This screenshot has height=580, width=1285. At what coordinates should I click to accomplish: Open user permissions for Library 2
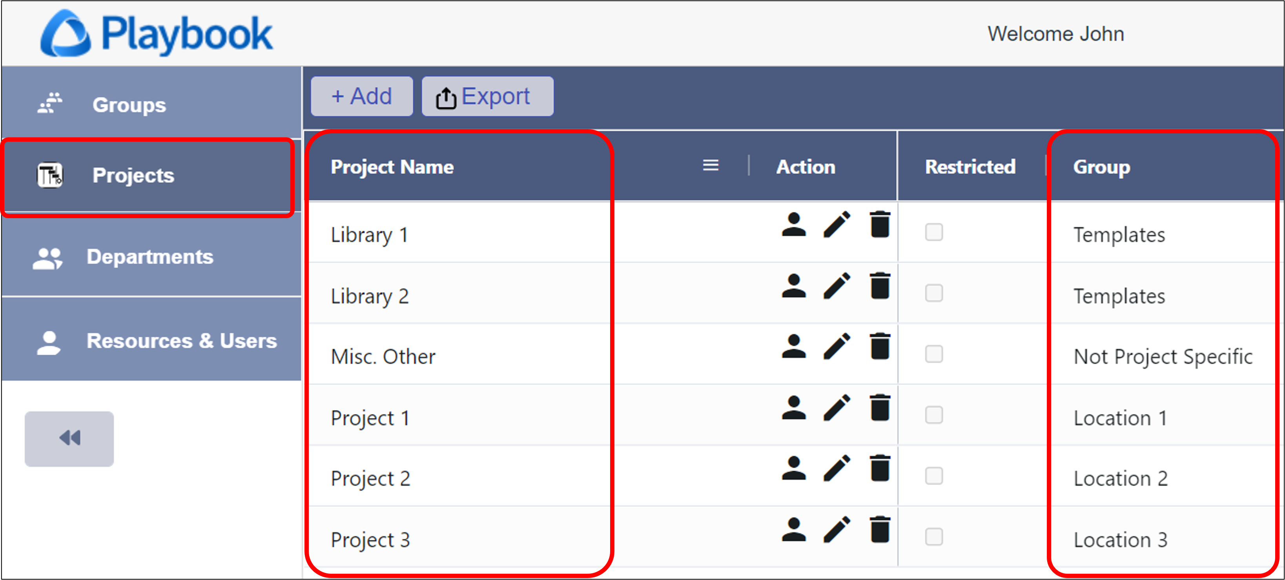click(794, 286)
